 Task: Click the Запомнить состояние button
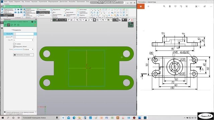[x=23, y=55]
